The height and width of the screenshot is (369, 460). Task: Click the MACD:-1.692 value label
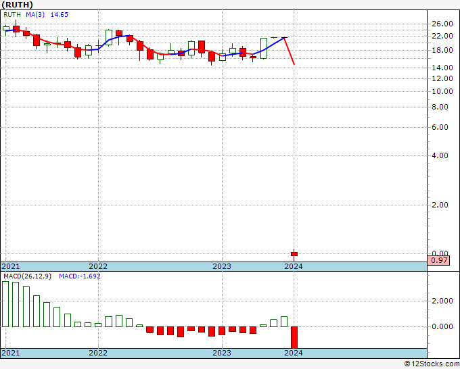pos(80,276)
